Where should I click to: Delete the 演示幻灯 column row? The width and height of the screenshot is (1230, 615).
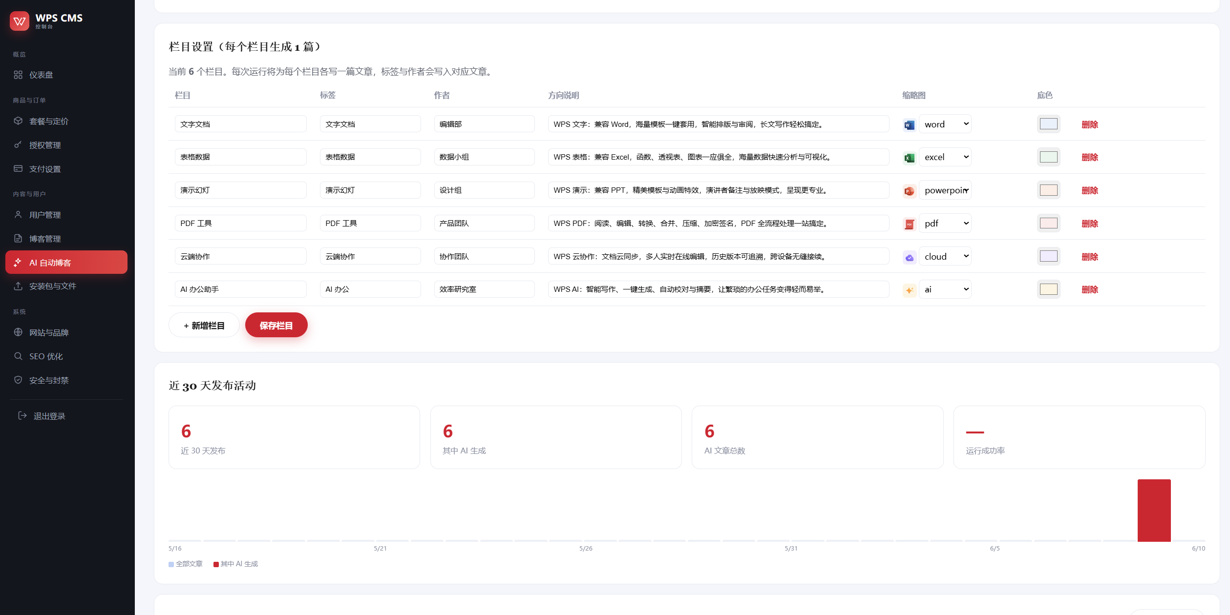1090,190
